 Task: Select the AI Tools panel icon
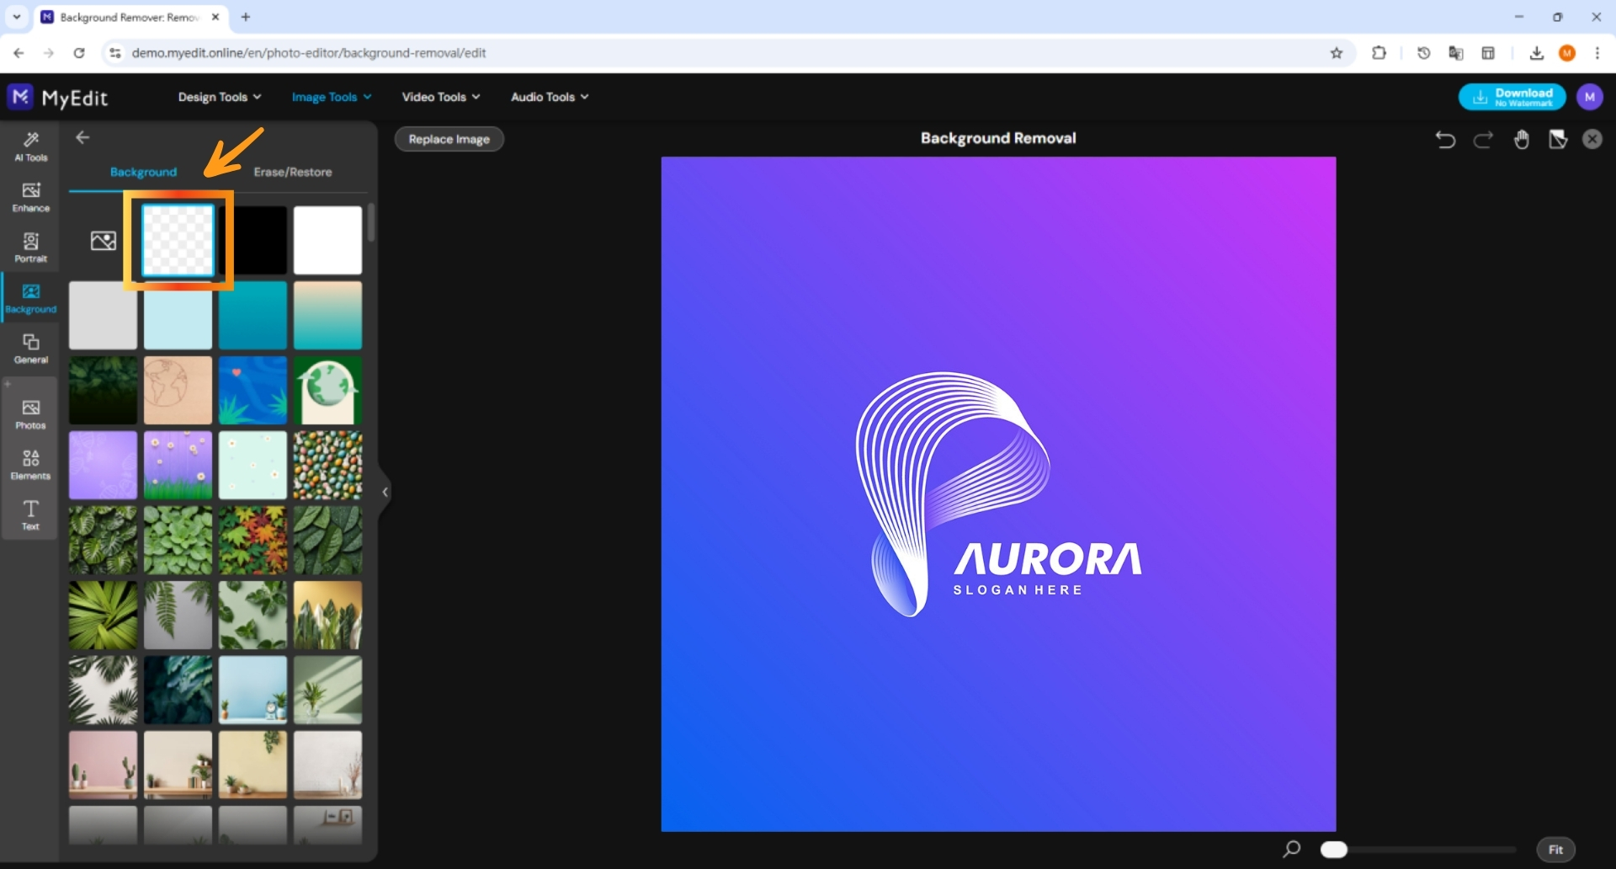pyautogui.click(x=30, y=147)
